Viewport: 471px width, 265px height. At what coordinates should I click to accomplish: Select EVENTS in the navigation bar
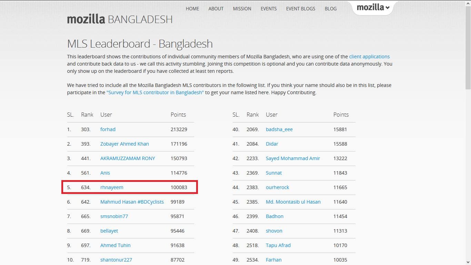(268, 9)
